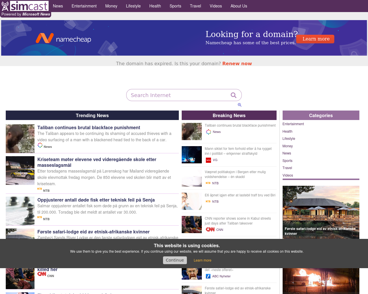Click the Categories header
368x294 pixels.
point(321,115)
